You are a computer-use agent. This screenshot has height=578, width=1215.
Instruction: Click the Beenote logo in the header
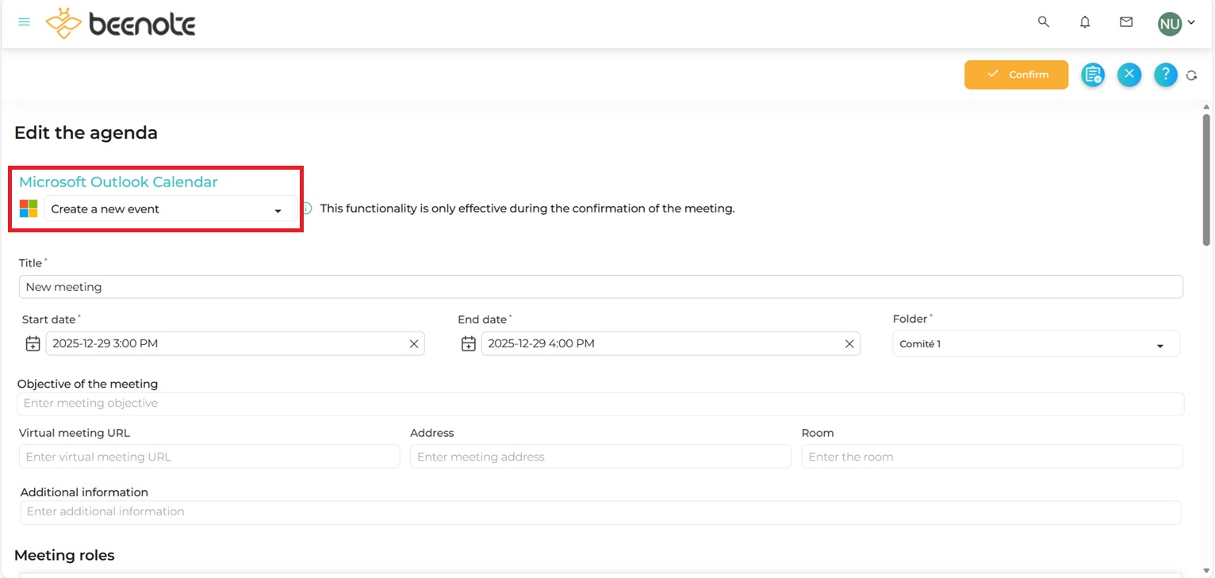coord(119,23)
